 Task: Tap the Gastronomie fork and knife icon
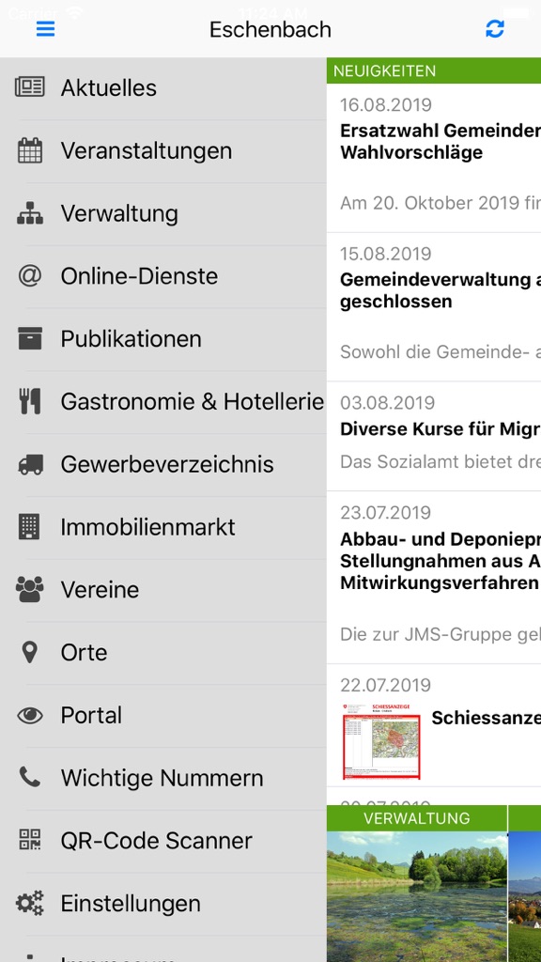29,401
